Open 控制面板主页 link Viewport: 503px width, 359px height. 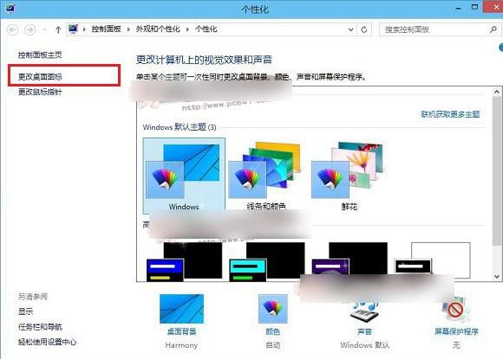tap(40, 55)
